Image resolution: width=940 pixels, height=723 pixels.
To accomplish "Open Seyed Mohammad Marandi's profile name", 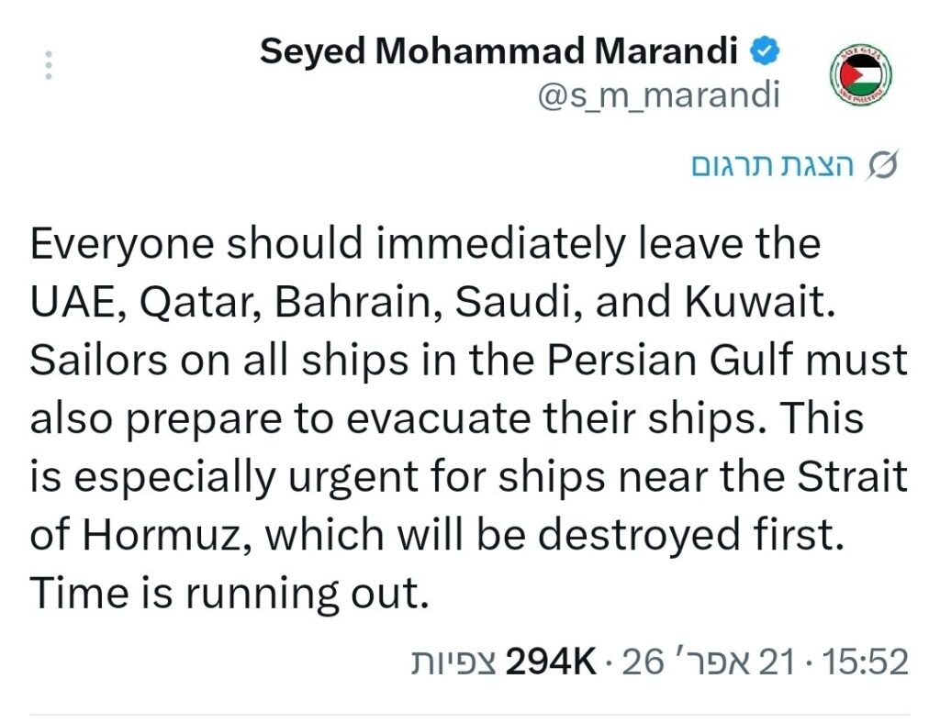I will 498,52.
